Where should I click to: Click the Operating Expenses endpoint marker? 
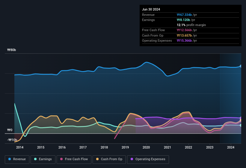[x=241, y=118]
